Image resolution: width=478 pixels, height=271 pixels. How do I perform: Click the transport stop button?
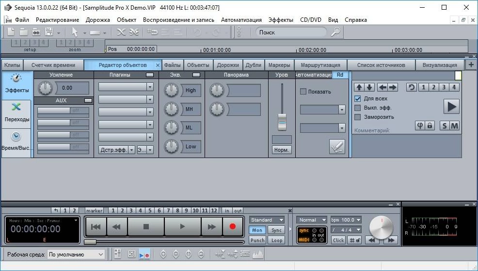pyautogui.click(x=146, y=226)
